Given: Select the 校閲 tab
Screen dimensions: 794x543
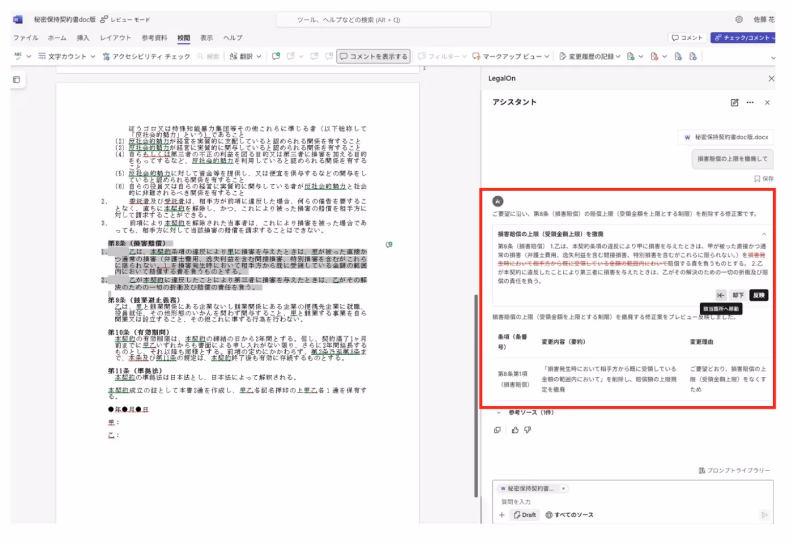Looking at the screenshot, I should 184,38.
